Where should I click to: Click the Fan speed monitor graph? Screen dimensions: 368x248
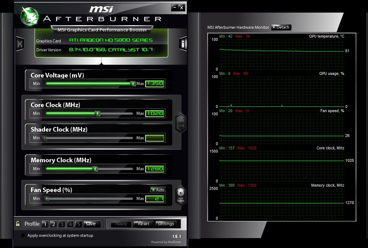tap(282, 129)
